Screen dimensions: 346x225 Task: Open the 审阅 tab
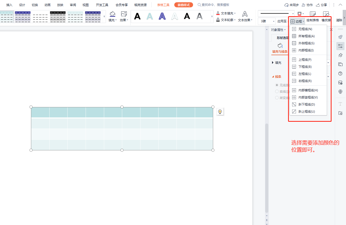tap(73, 5)
